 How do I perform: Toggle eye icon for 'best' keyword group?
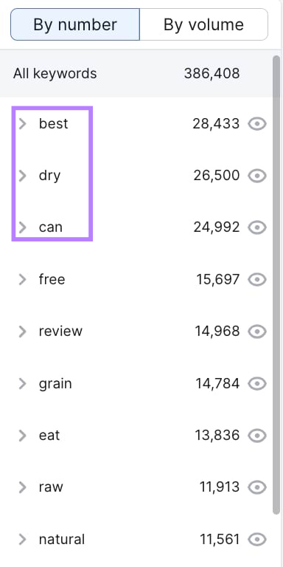[257, 124]
